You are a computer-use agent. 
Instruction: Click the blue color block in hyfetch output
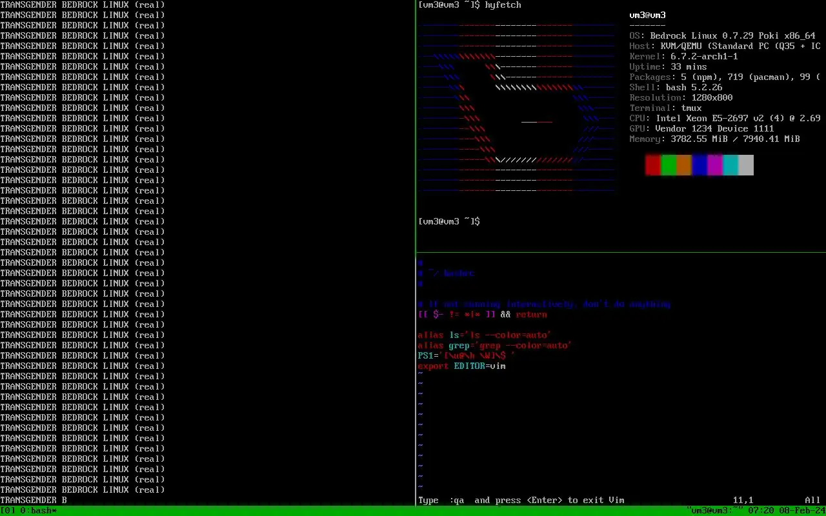coord(700,164)
